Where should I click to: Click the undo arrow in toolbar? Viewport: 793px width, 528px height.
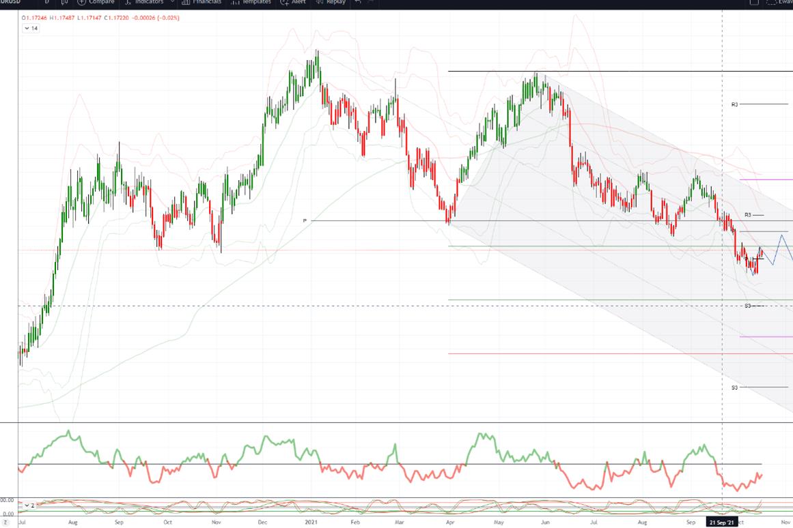coord(358,2)
